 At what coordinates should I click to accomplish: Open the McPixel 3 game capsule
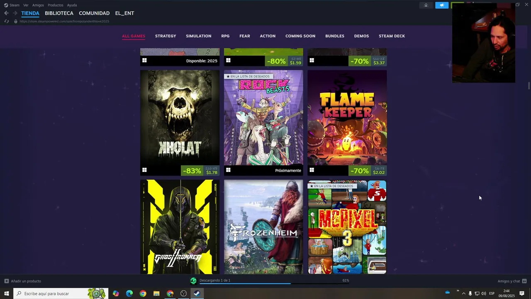coord(347,227)
